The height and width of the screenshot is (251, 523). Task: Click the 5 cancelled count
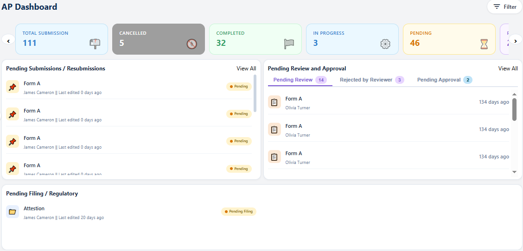click(x=122, y=43)
